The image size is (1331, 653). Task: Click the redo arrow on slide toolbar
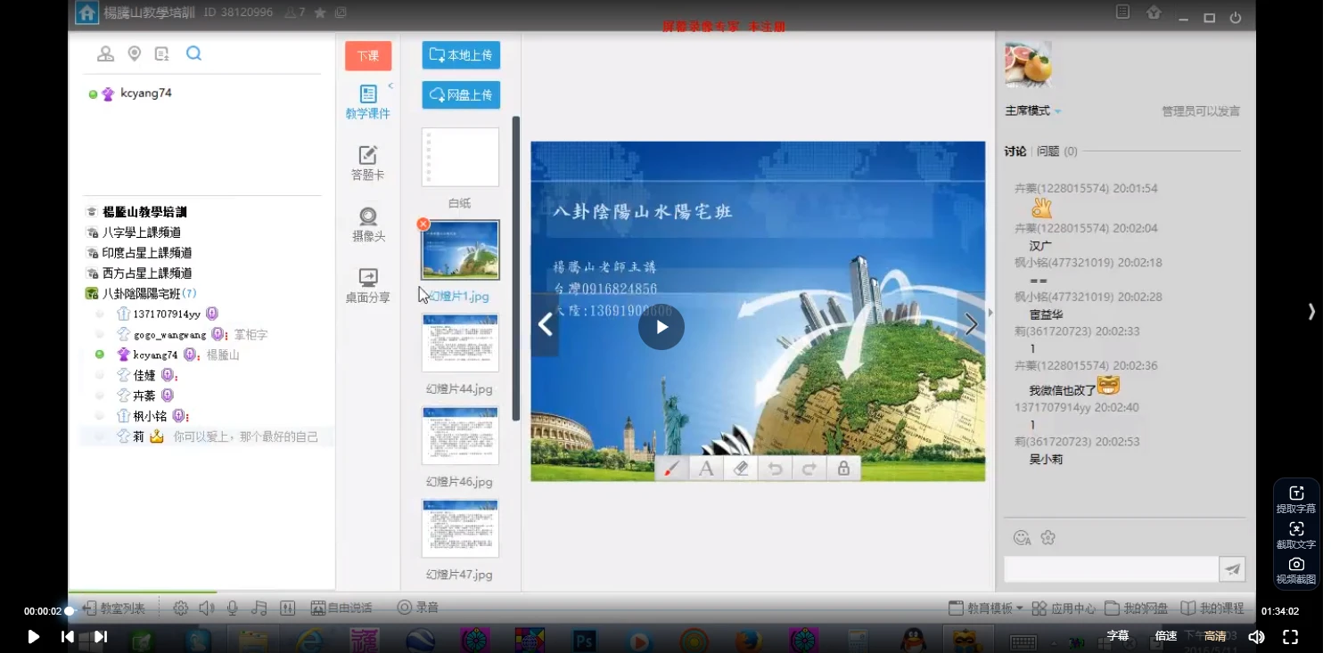coord(809,468)
